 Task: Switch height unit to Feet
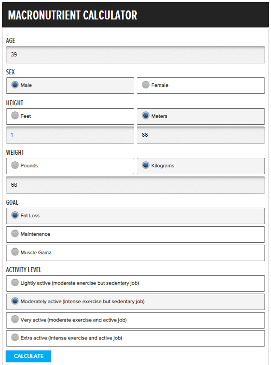point(70,117)
